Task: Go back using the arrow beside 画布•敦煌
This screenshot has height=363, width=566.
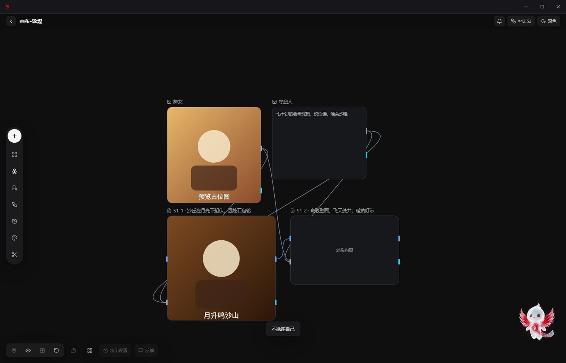Action: point(11,21)
